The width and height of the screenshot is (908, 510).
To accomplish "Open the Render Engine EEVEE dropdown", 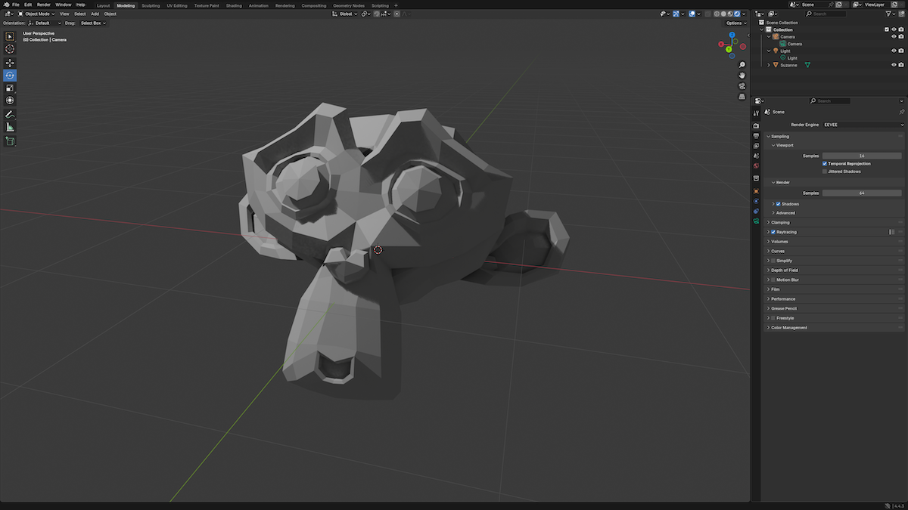I will pos(863,125).
